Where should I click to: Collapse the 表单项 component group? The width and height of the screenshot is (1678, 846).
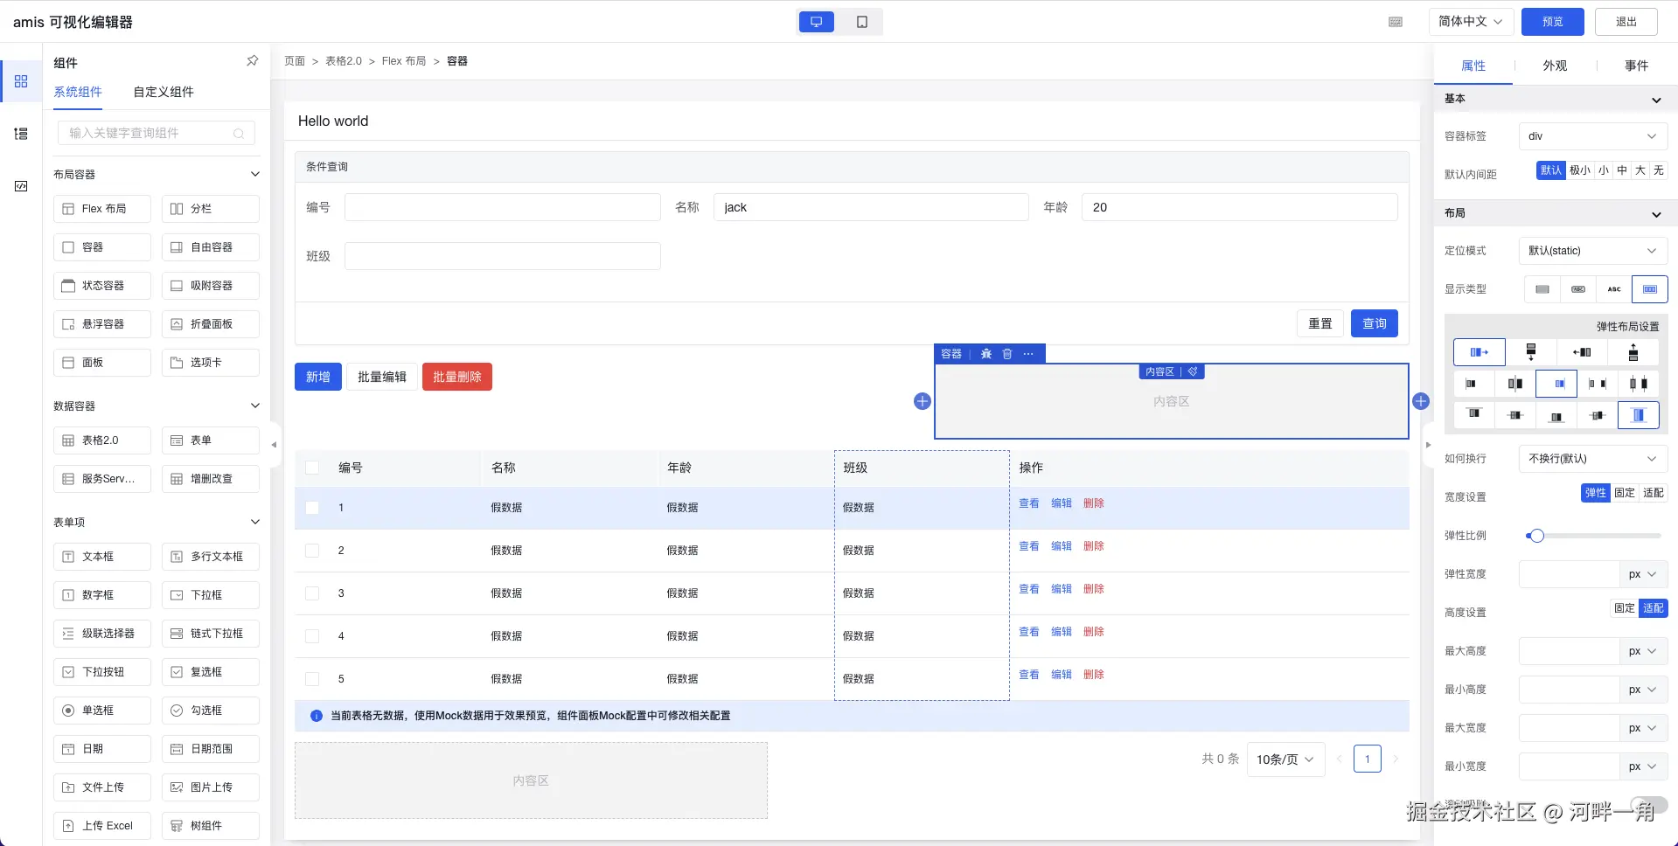point(255,522)
